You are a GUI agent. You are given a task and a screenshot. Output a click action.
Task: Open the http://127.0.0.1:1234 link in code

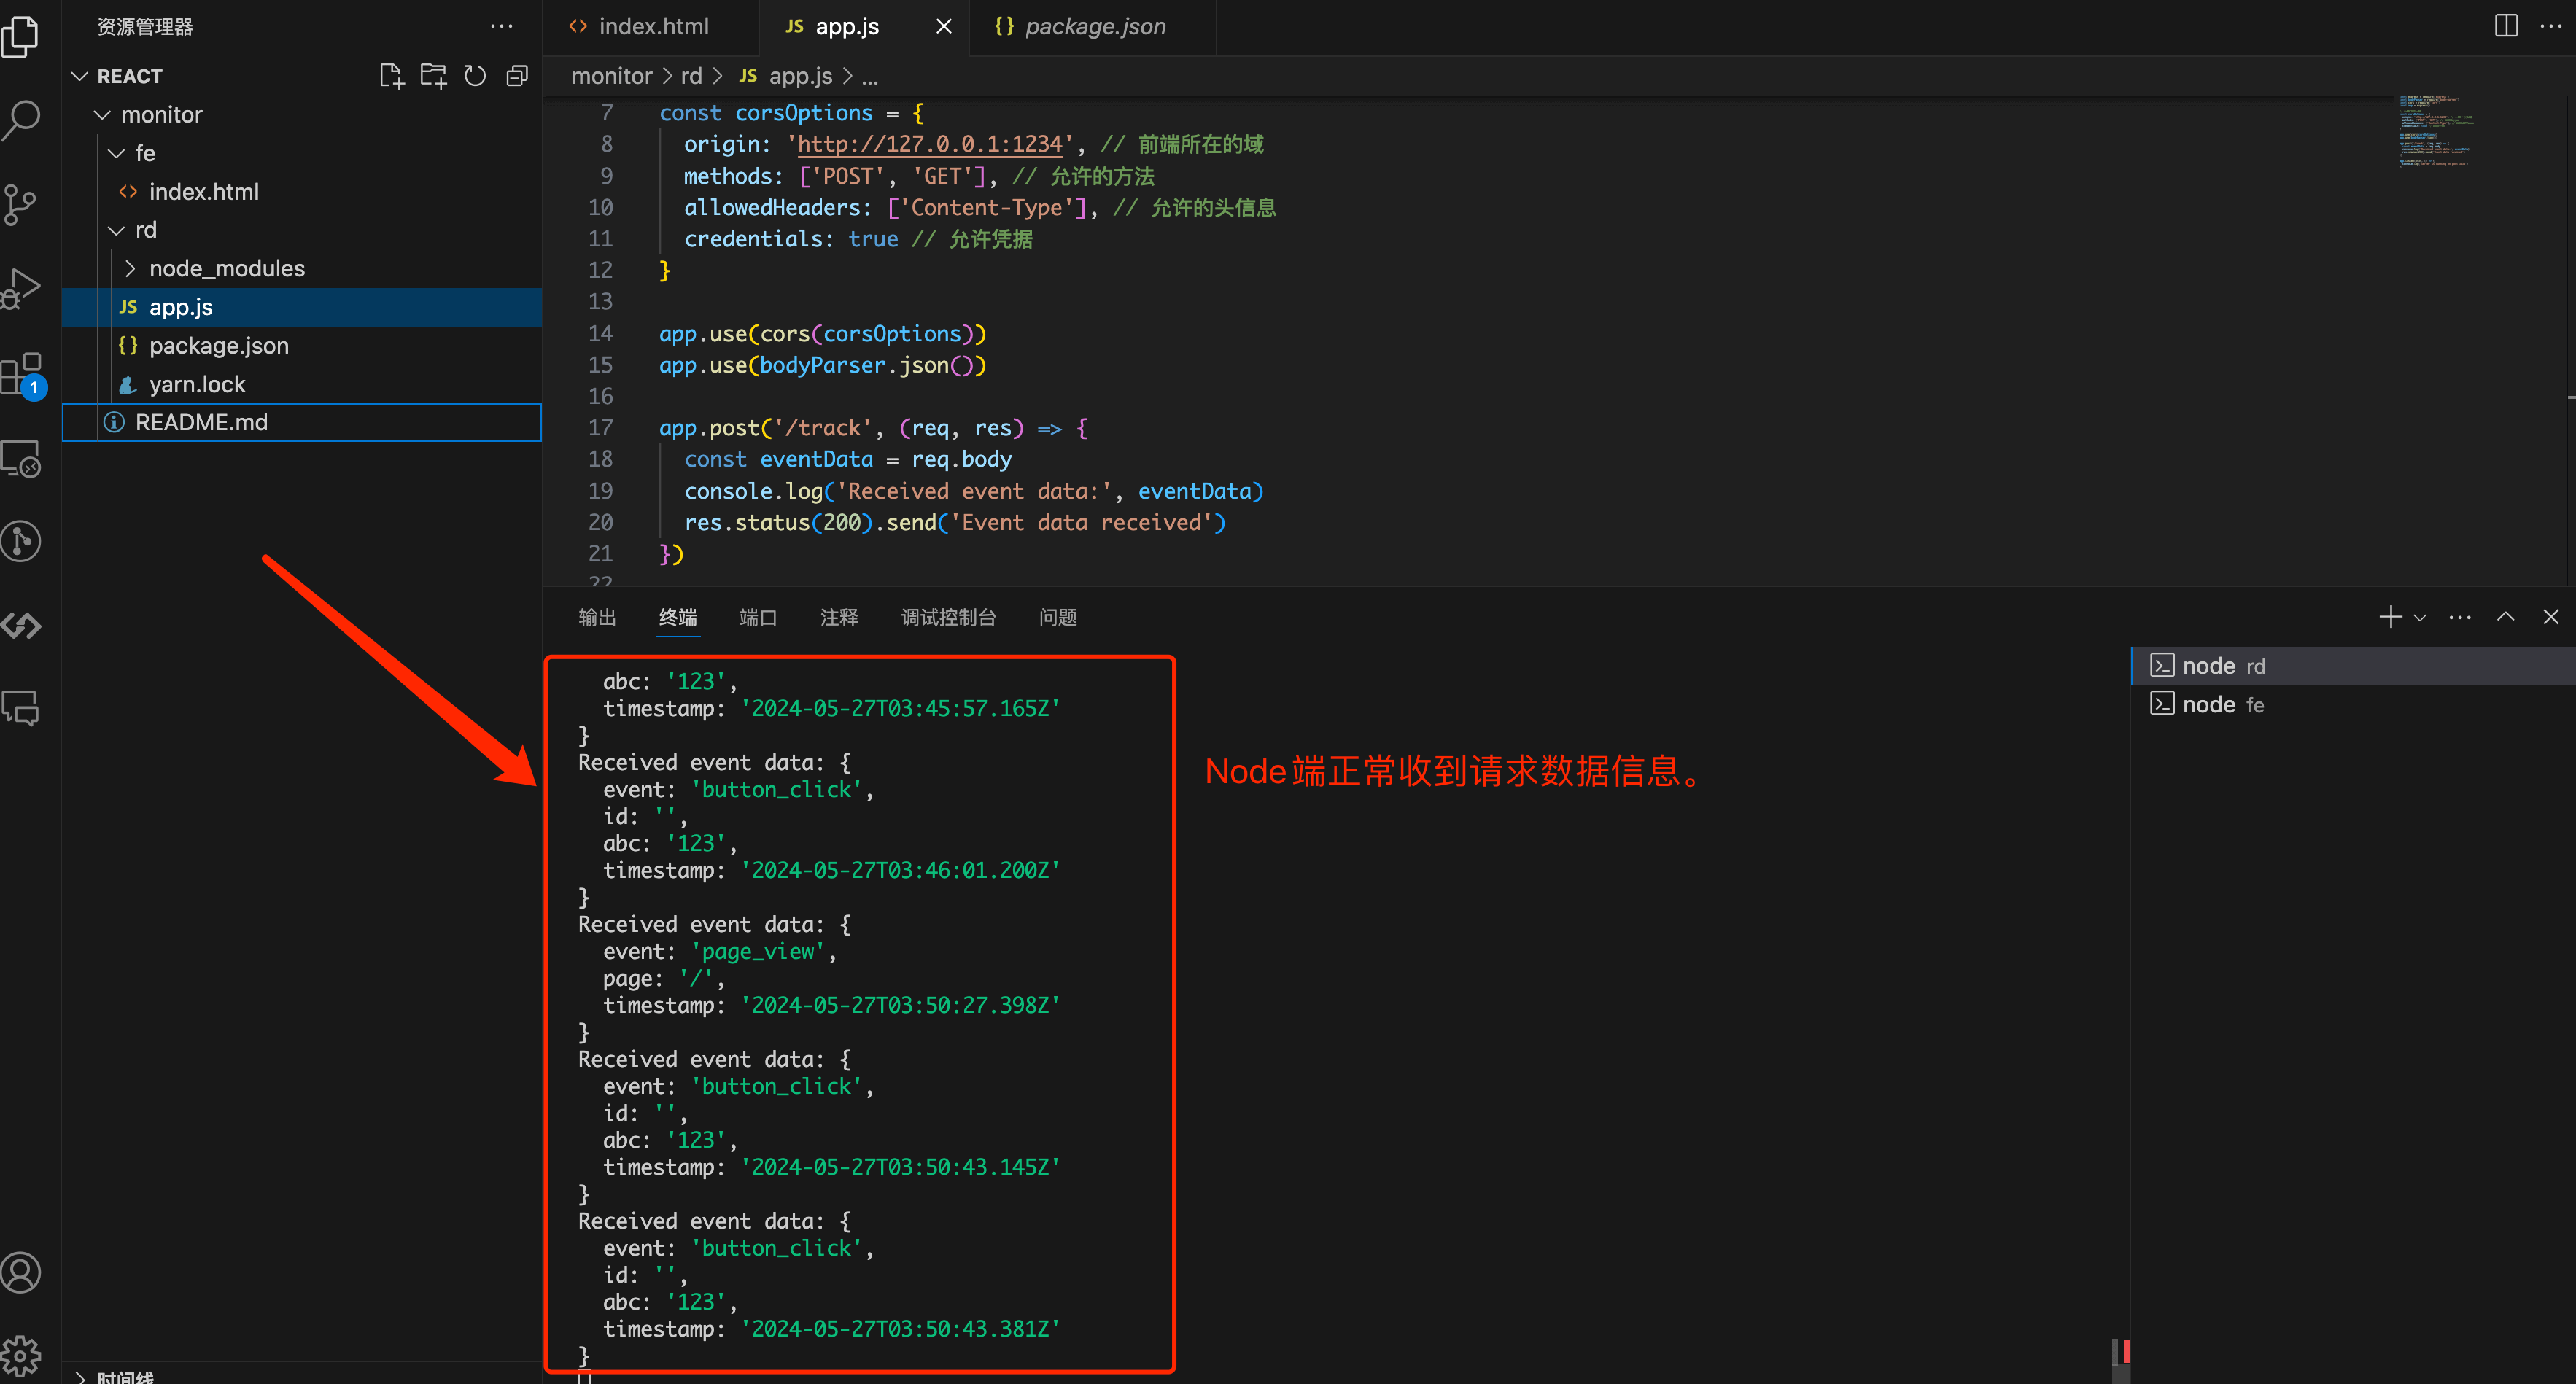pos(929,144)
